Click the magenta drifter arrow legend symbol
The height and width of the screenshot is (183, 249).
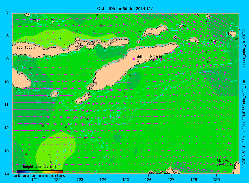(134, 59)
